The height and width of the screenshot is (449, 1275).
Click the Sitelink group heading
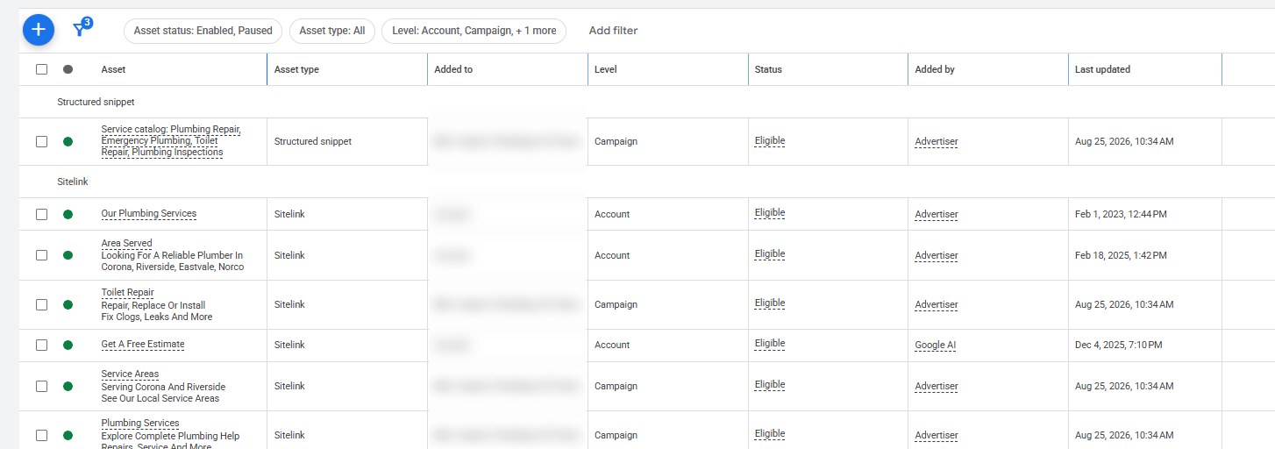coord(73,182)
